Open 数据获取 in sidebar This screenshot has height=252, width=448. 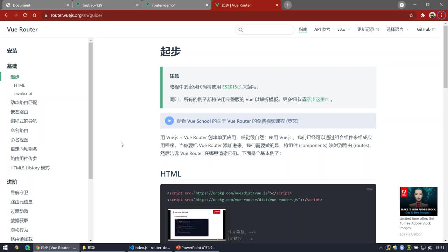point(19,220)
